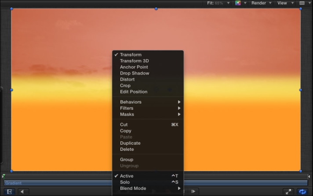Click the Gradient layer bar in timeline
The height and width of the screenshot is (196, 313).
tap(57, 183)
